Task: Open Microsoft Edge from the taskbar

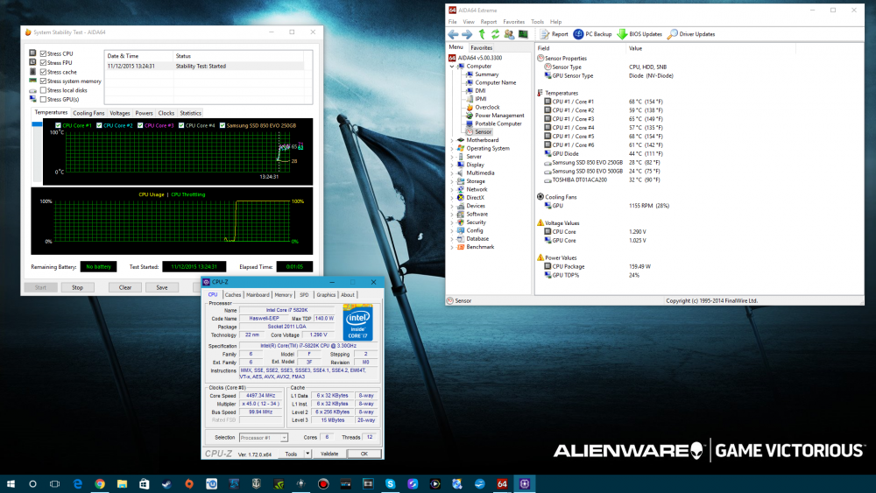Action: [77, 483]
